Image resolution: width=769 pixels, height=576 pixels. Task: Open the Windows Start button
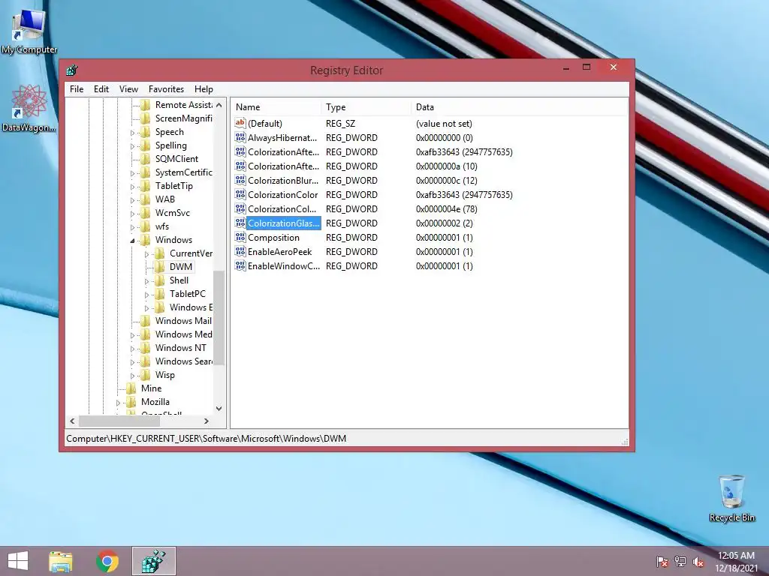coord(18,561)
